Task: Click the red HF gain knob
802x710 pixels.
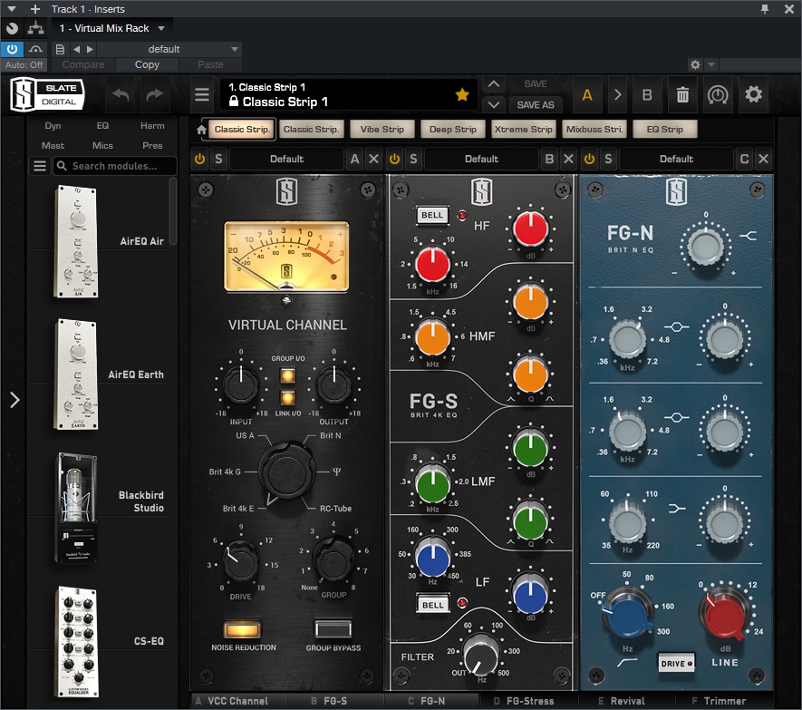Action: coord(530,229)
